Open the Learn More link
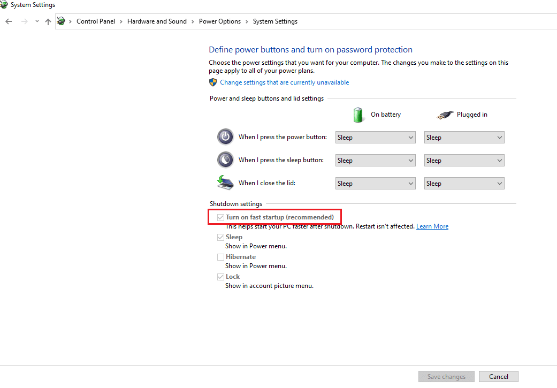Viewport: 557px width, 388px height. [x=432, y=226]
